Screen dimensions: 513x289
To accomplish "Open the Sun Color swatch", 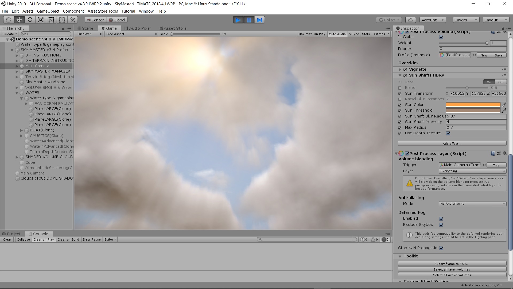I will [472, 105].
